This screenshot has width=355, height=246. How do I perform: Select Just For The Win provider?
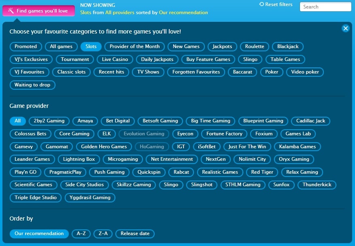[x=247, y=147]
